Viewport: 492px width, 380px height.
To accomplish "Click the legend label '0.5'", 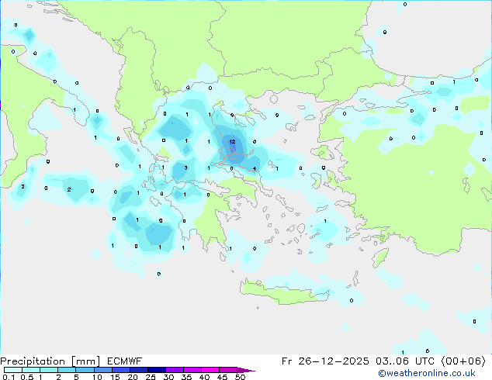I will 26,377.
